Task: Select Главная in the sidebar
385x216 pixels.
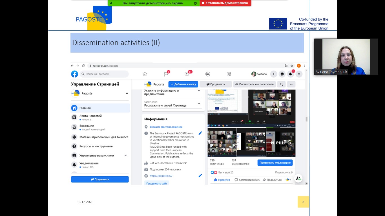Action: [100, 108]
